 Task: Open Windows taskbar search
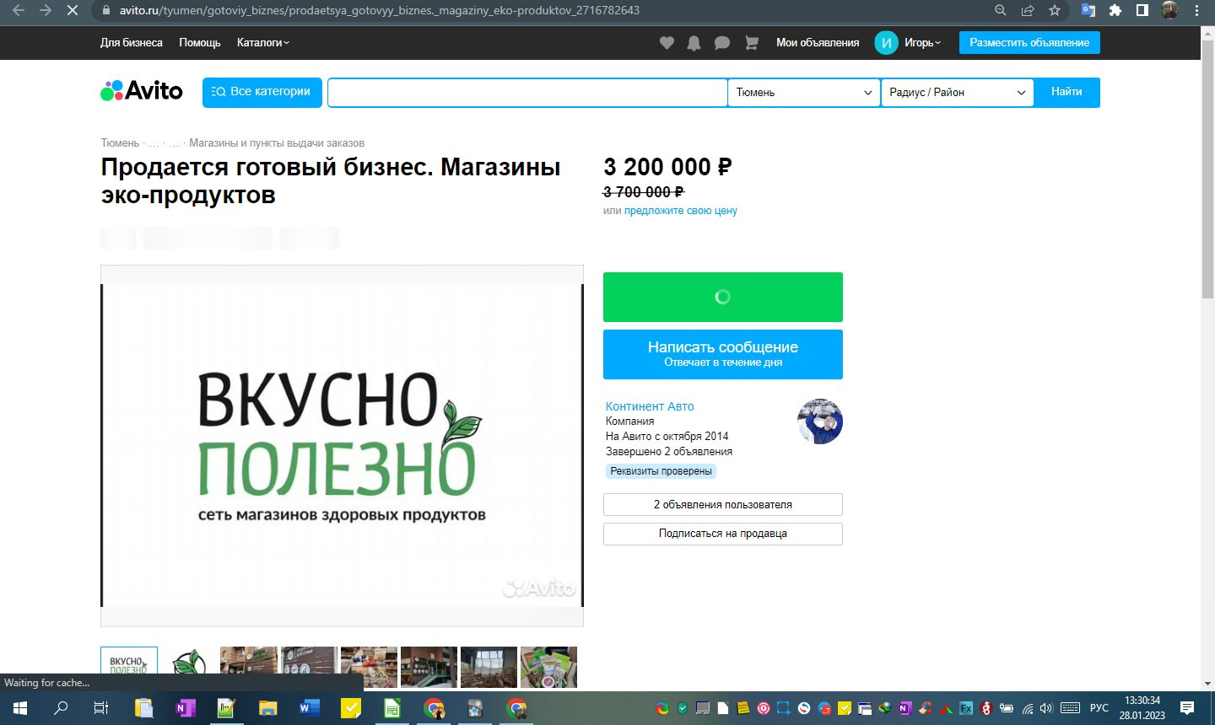[x=61, y=708]
